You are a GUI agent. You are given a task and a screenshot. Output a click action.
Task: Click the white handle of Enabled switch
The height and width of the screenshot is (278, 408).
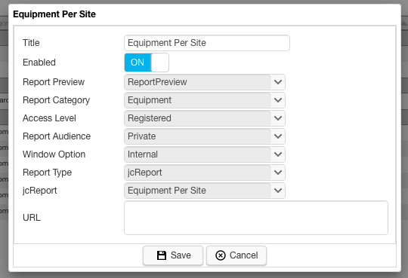[159, 63]
